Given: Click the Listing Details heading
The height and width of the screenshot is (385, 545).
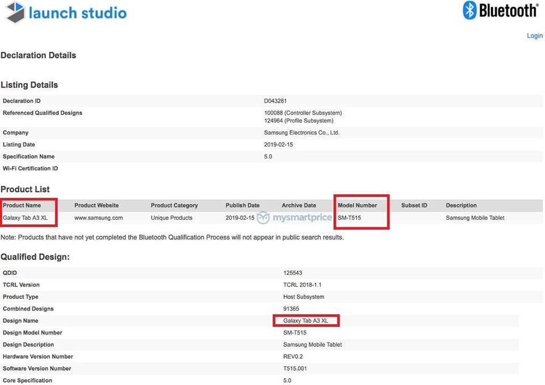Looking at the screenshot, I should click(x=29, y=85).
